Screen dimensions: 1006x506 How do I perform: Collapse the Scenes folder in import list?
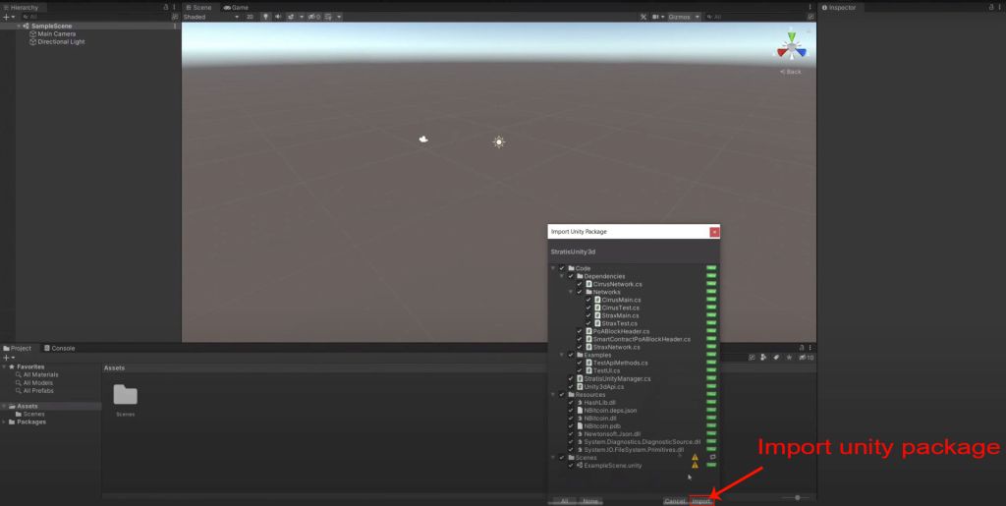click(x=554, y=457)
